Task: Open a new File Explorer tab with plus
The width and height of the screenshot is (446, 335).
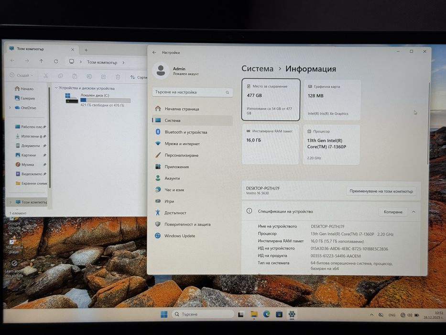Action: pyautogui.click(x=86, y=50)
